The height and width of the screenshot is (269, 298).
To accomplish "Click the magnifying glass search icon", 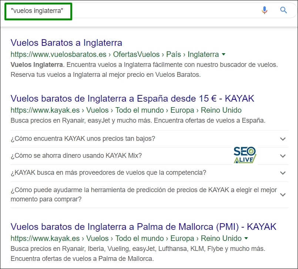I will pyautogui.click(x=284, y=10).
